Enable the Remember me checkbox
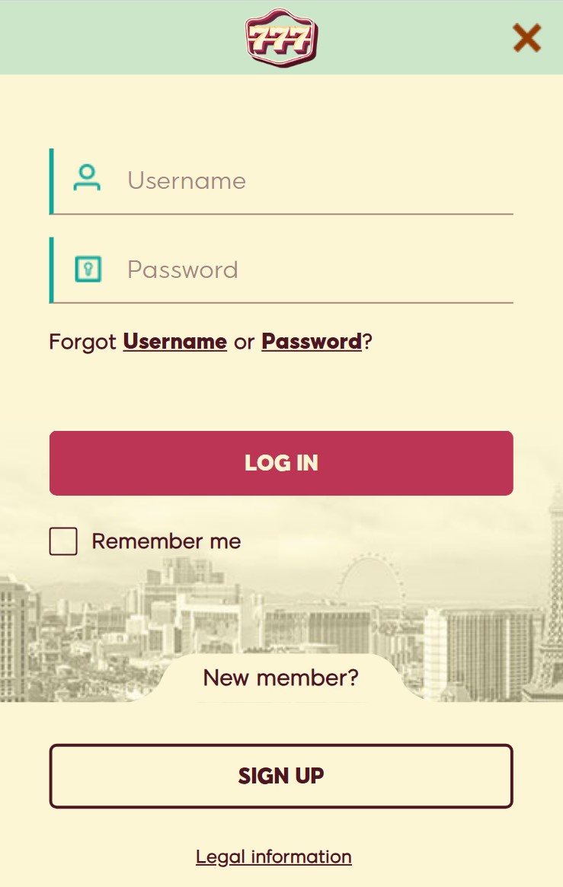The height and width of the screenshot is (887, 563). point(63,541)
